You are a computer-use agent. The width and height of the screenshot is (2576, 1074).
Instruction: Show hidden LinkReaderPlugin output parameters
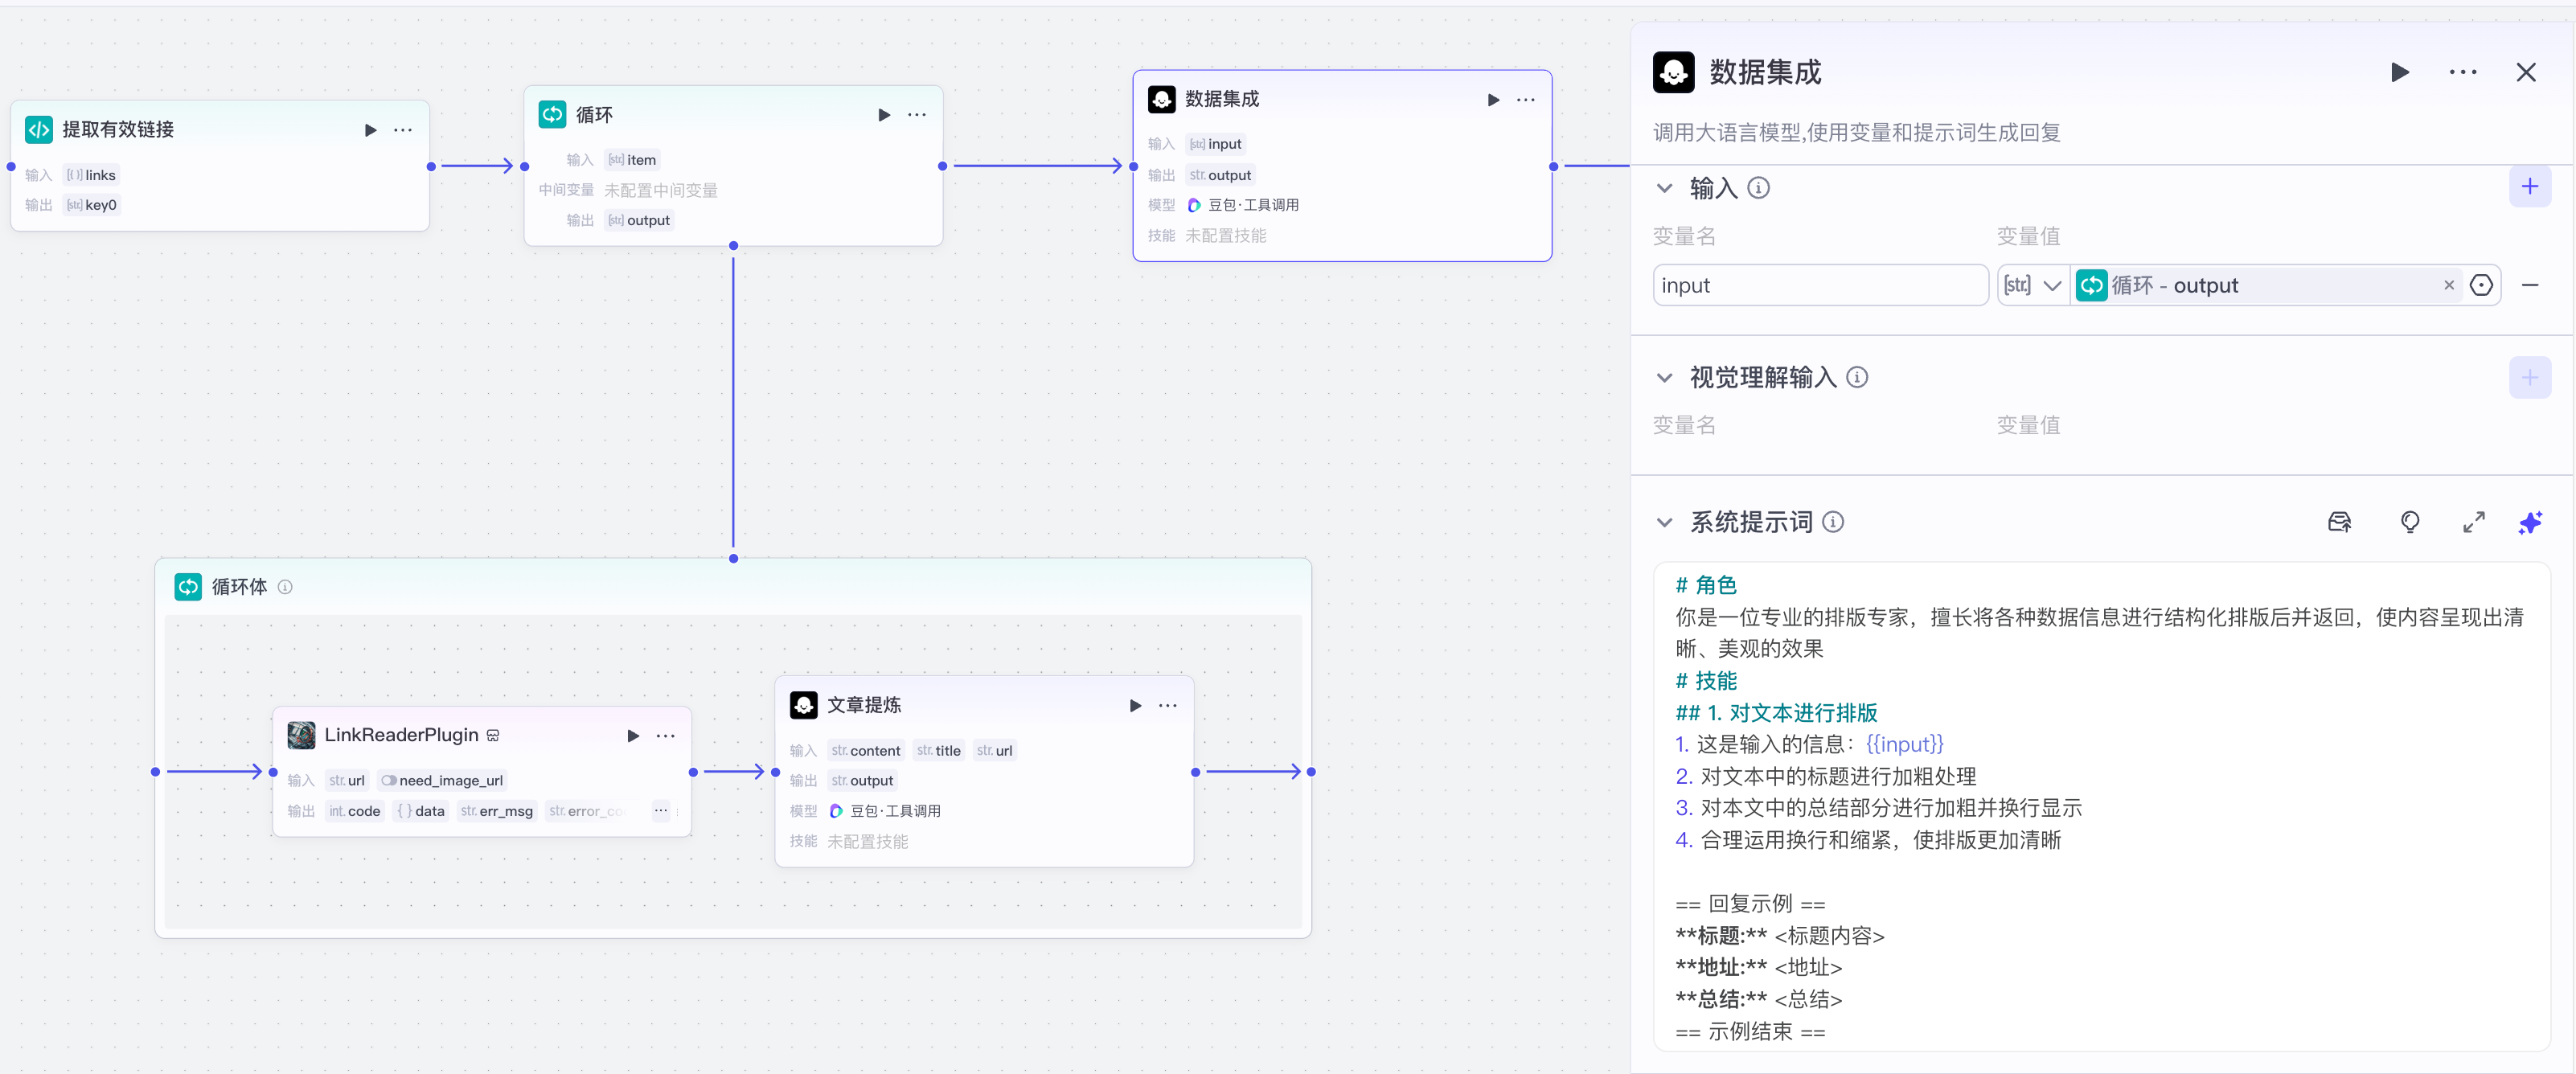(x=661, y=811)
